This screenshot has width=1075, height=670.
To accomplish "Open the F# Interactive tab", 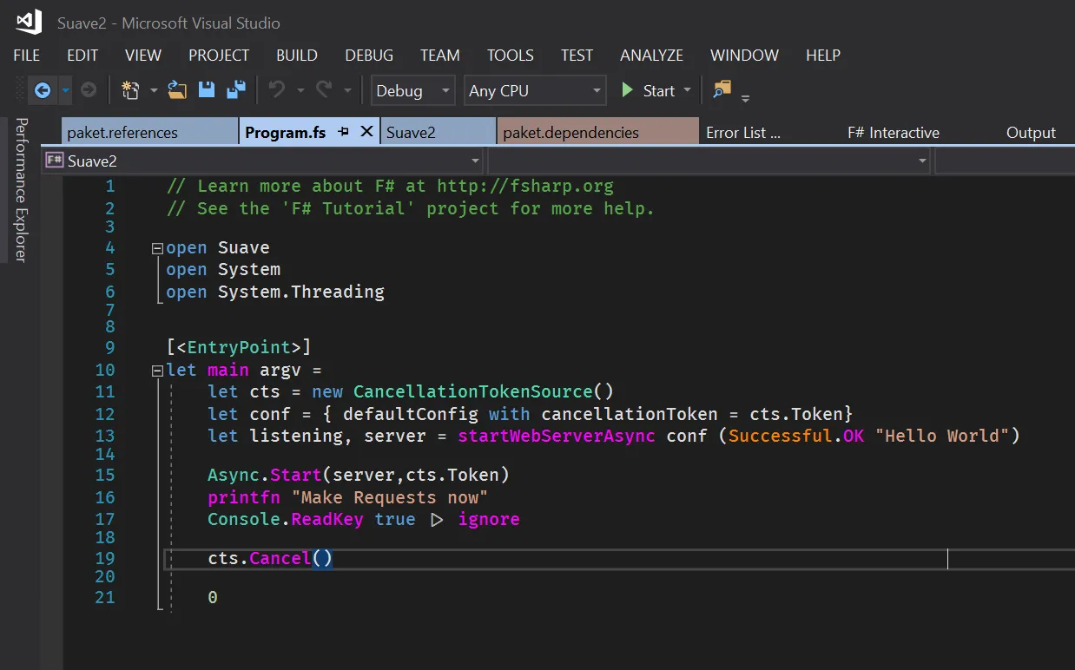I will tap(894, 132).
